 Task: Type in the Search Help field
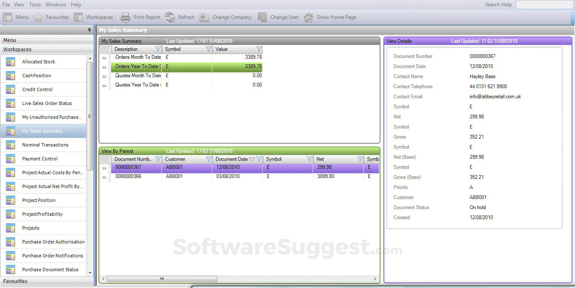click(x=545, y=4)
